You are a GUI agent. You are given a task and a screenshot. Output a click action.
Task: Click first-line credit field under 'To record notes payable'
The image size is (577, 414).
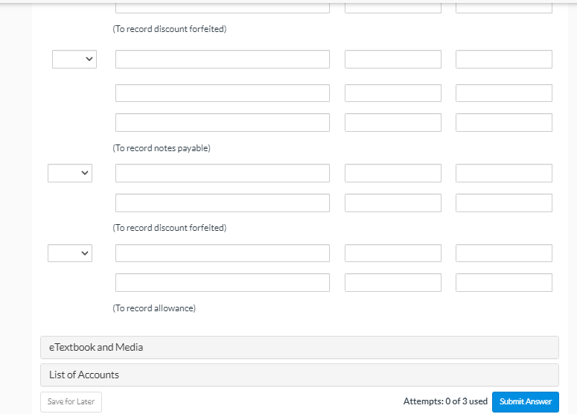pyautogui.click(x=504, y=173)
